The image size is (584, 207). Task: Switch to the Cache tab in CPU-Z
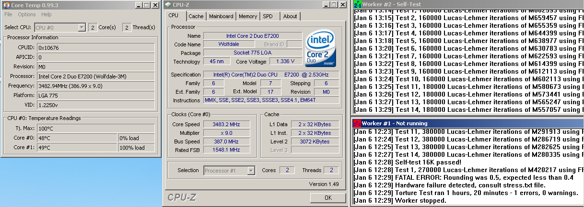[196, 16]
